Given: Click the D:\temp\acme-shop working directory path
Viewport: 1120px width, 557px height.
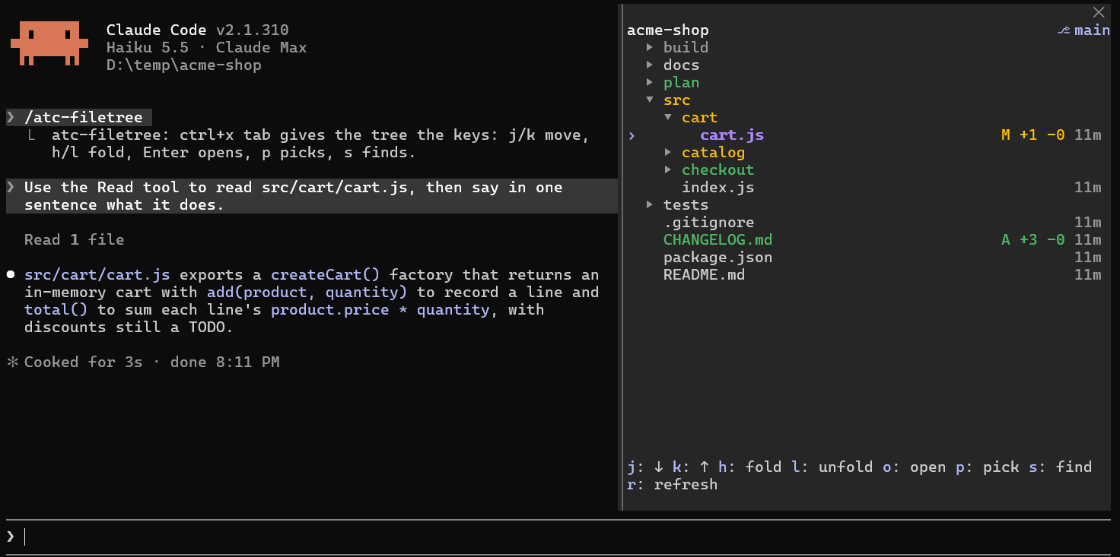Looking at the screenshot, I should [184, 65].
